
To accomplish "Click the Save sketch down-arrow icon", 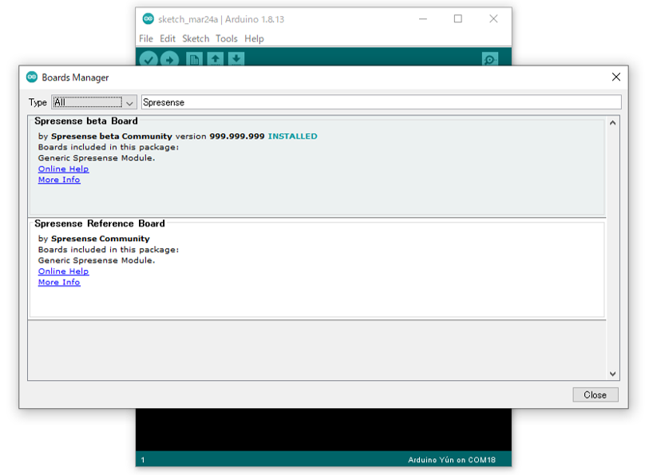I will [x=235, y=60].
